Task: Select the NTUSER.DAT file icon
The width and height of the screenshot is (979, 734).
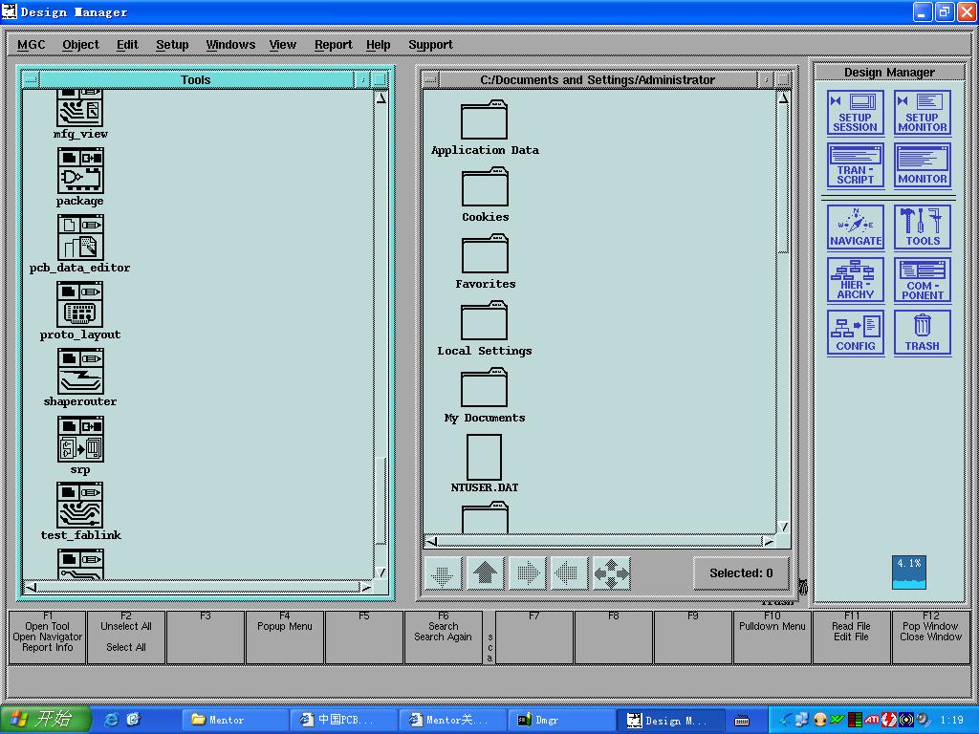Action: point(484,457)
